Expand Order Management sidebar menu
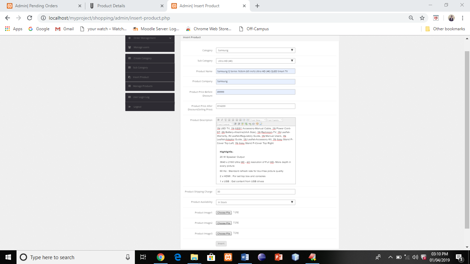Viewport: 470px width, 264px height. point(150,38)
